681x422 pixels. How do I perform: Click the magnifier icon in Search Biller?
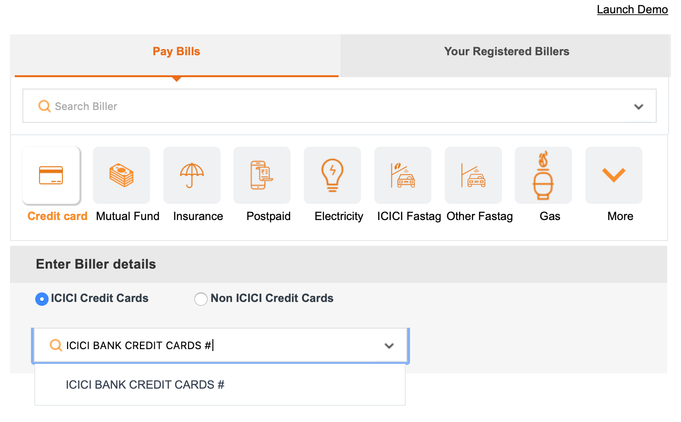coord(44,106)
